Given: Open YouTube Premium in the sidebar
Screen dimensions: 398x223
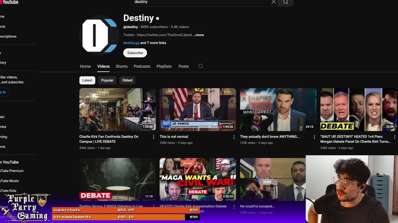Looking at the screenshot, I should (12, 171).
